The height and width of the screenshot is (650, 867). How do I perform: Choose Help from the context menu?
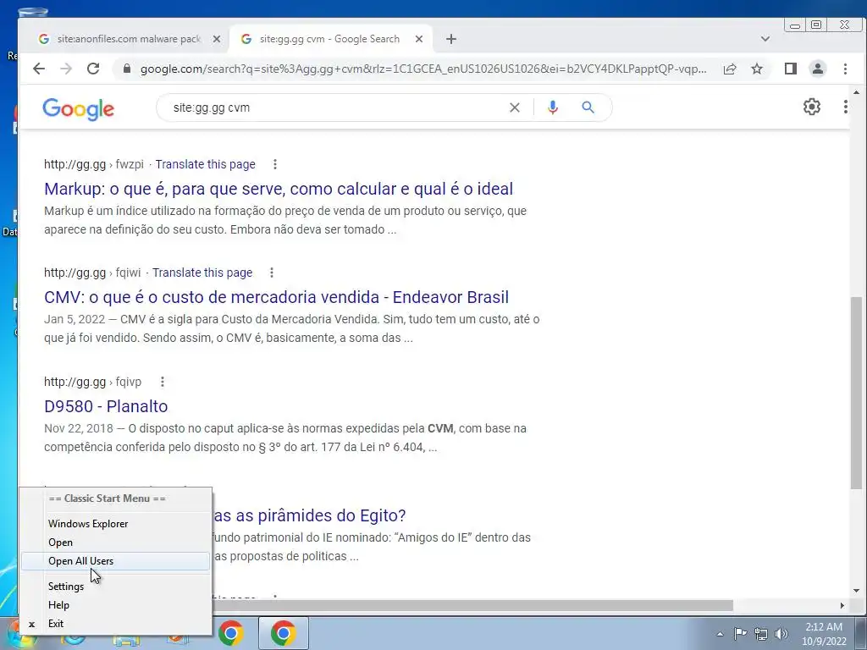tap(115, 604)
